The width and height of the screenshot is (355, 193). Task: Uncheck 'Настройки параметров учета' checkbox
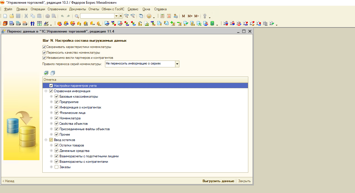tap(51, 85)
